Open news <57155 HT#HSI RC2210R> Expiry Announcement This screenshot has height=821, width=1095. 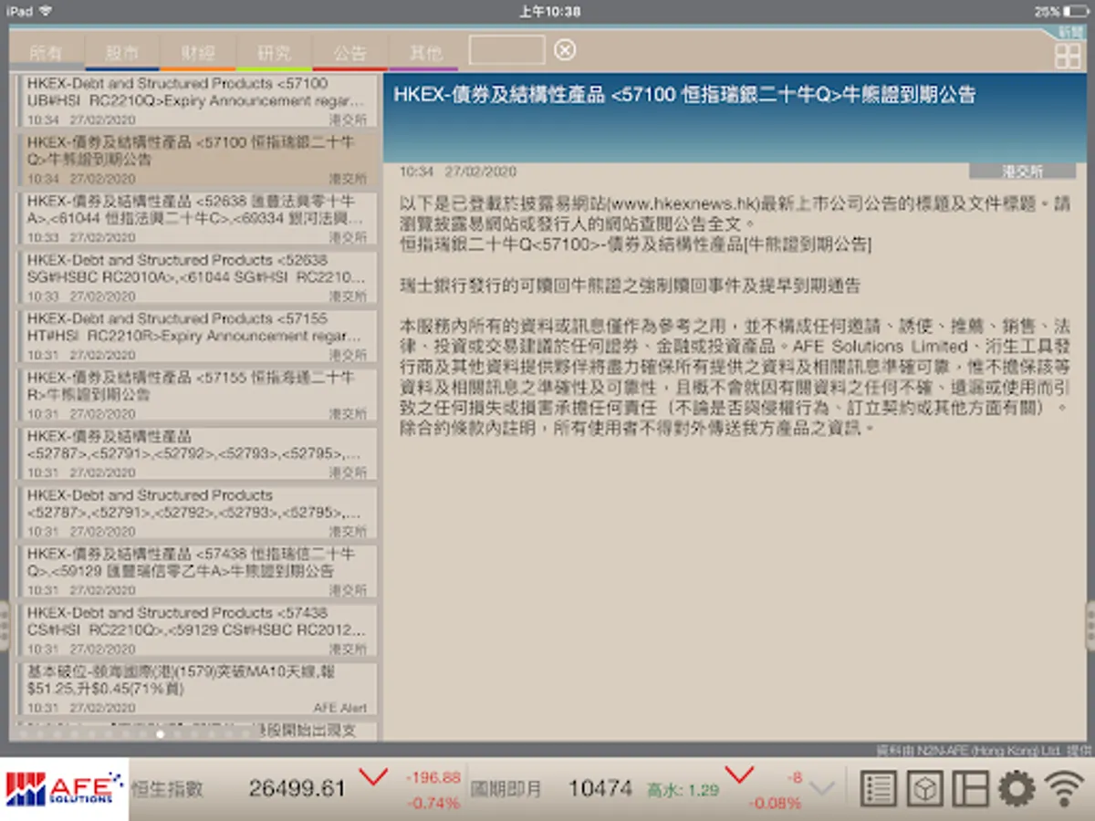196,337
